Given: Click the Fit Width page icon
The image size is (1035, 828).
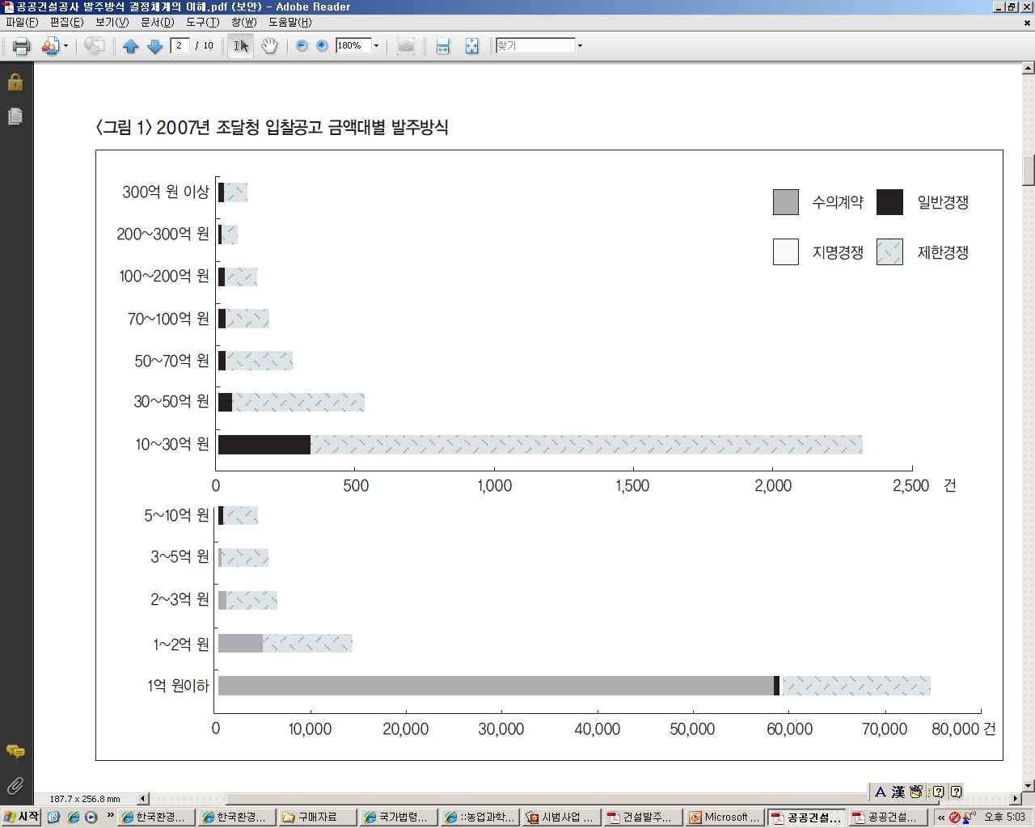Looking at the screenshot, I should pyautogui.click(x=442, y=46).
